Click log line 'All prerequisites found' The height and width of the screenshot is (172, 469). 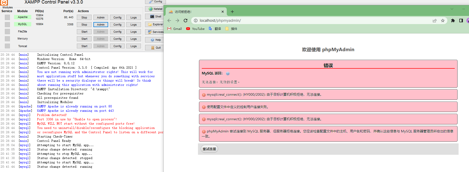coord(58,98)
